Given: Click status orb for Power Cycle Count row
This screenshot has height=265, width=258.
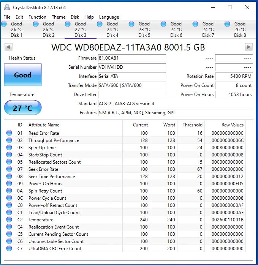Looking at the screenshot, I should tap(9, 198).
